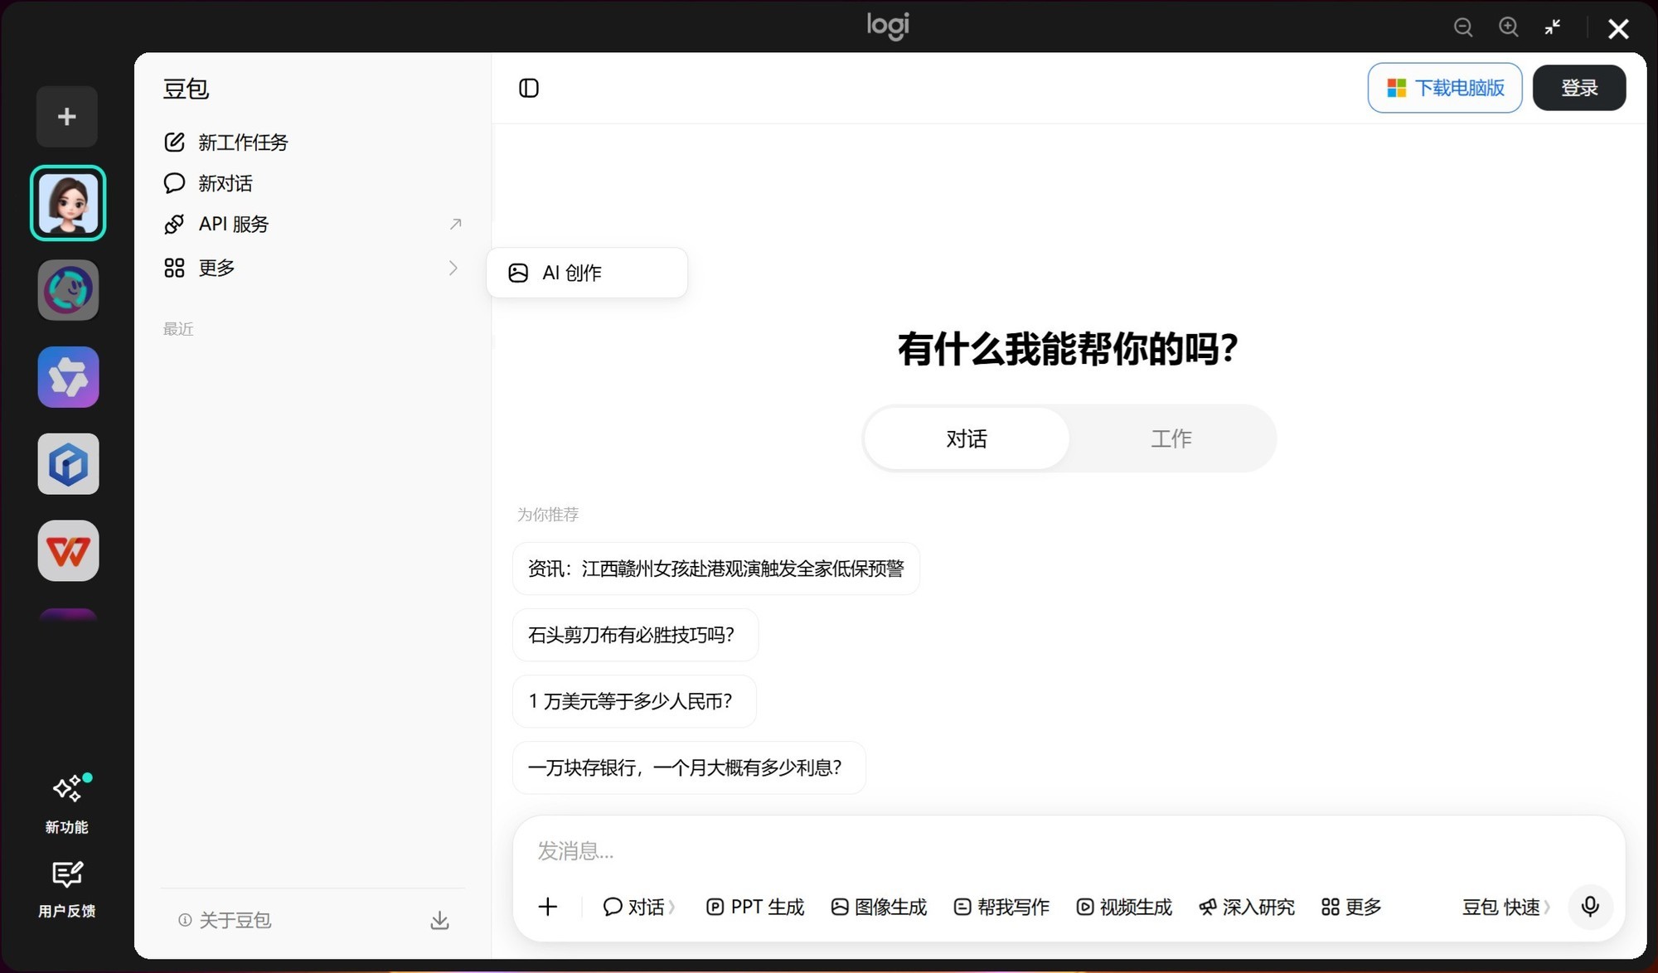Select 视频生成 tool
This screenshot has height=973, width=1658.
tap(1124, 907)
